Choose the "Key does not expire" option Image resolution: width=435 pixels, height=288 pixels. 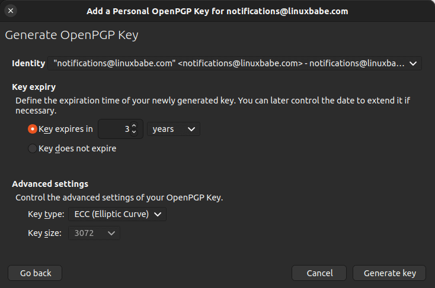33,148
